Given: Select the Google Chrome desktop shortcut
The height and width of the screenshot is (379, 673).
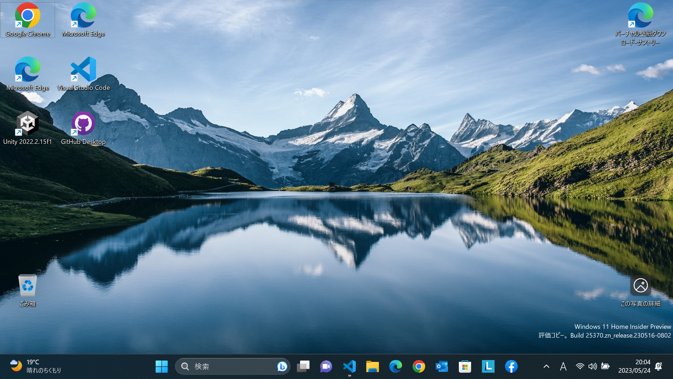Looking at the screenshot, I should point(27,20).
